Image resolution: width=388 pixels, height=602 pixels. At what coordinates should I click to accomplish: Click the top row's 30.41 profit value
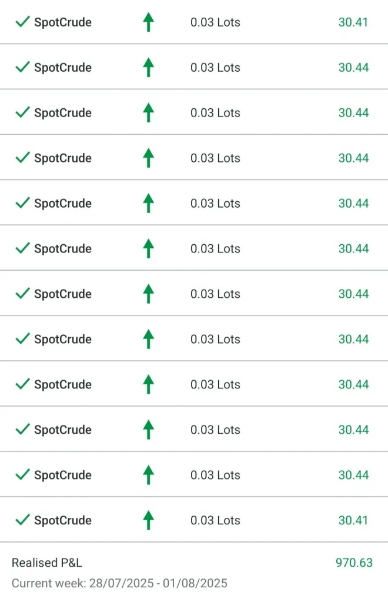coord(353,22)
